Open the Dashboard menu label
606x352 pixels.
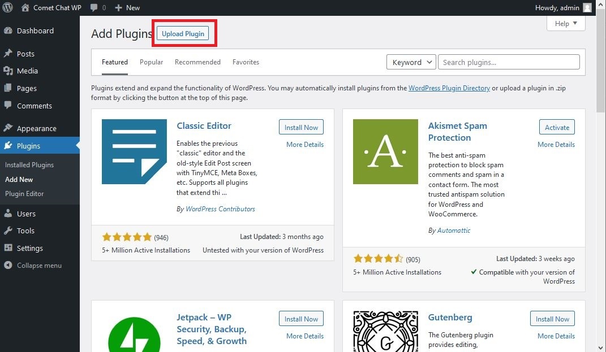click(35, 31)
